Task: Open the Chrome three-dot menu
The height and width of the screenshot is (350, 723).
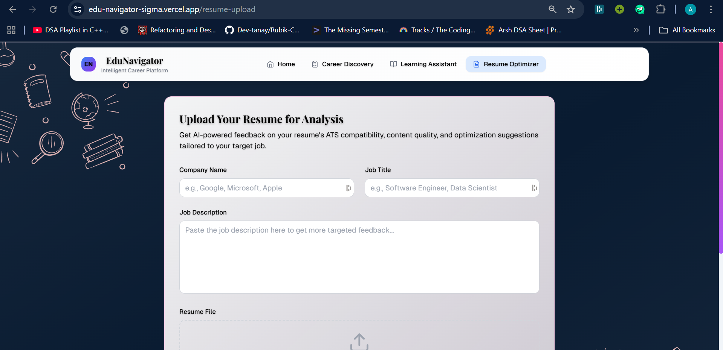Action: [711, 9]
